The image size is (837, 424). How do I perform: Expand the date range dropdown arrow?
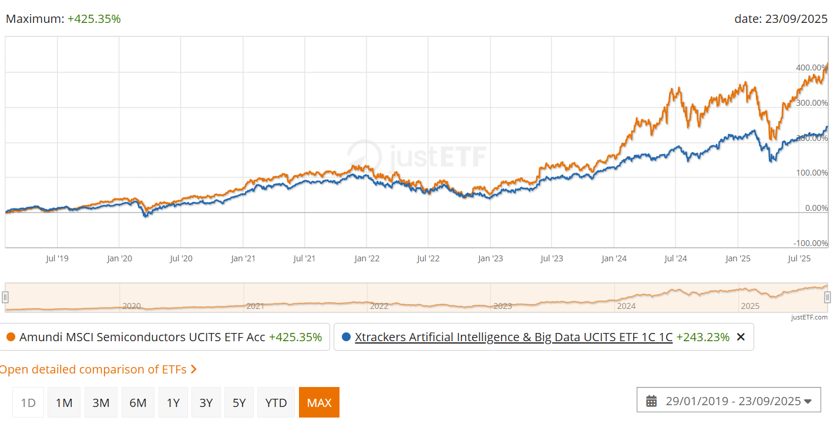tap(808, 402)
